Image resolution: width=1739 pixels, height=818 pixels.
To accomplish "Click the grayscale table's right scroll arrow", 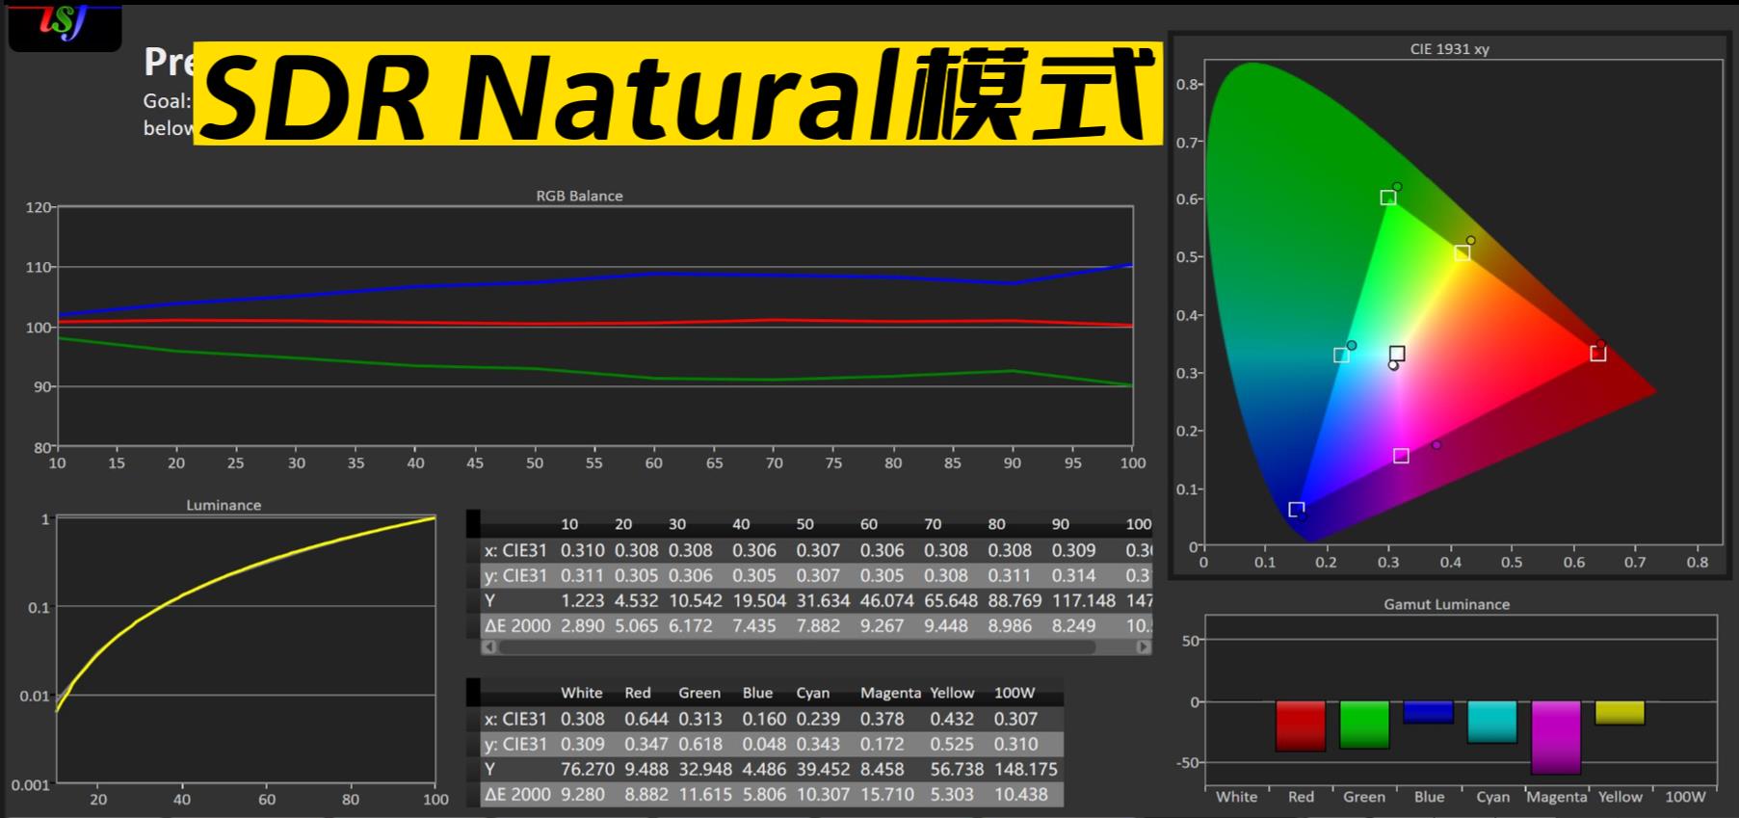I will [x=1144, y=647].
